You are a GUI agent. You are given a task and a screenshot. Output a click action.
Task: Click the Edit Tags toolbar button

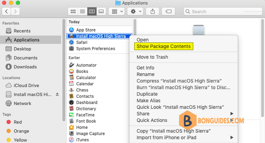point(168,11)
